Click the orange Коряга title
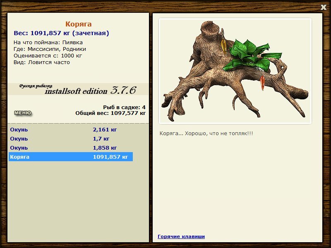 pos(79,24)
